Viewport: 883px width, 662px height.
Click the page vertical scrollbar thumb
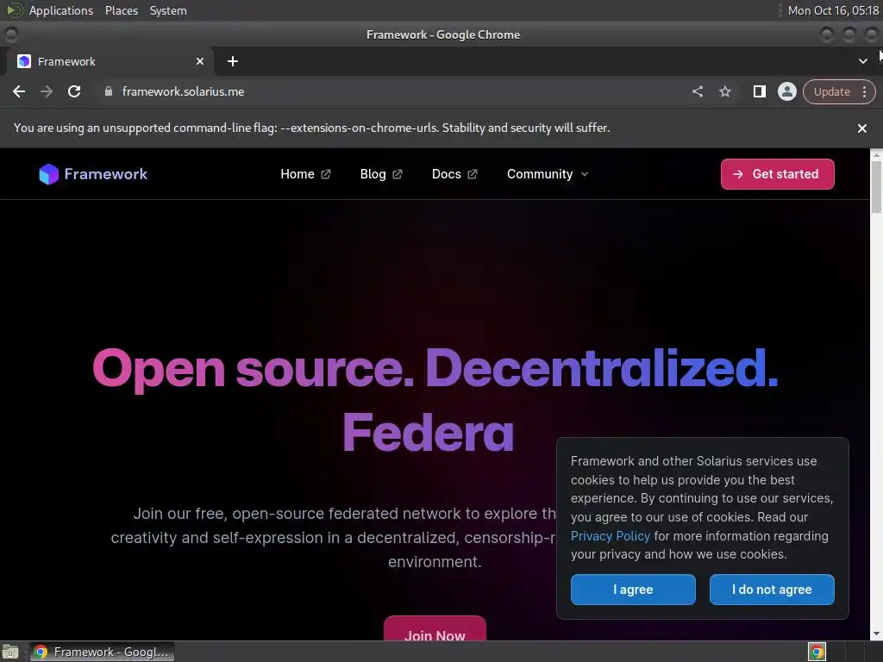[x=876, y=187]
